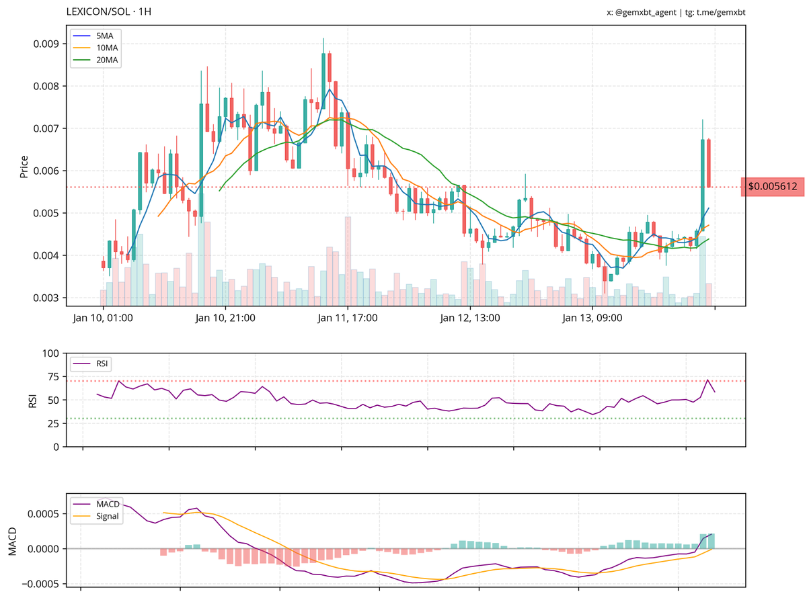The height and width of the screenshot is (598, 807).
Task: Click the Jan 11, 17:00 axis label
Action: [348, 318]
